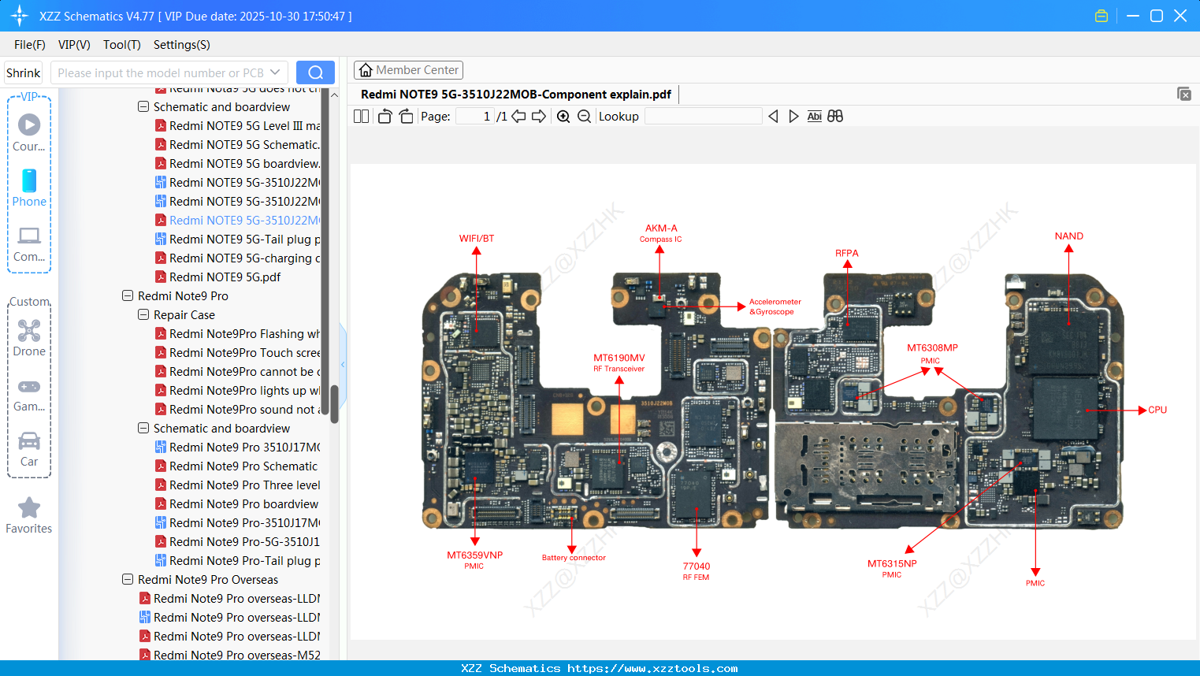Click the blue magnifier search button

click(x=315, y=72)
